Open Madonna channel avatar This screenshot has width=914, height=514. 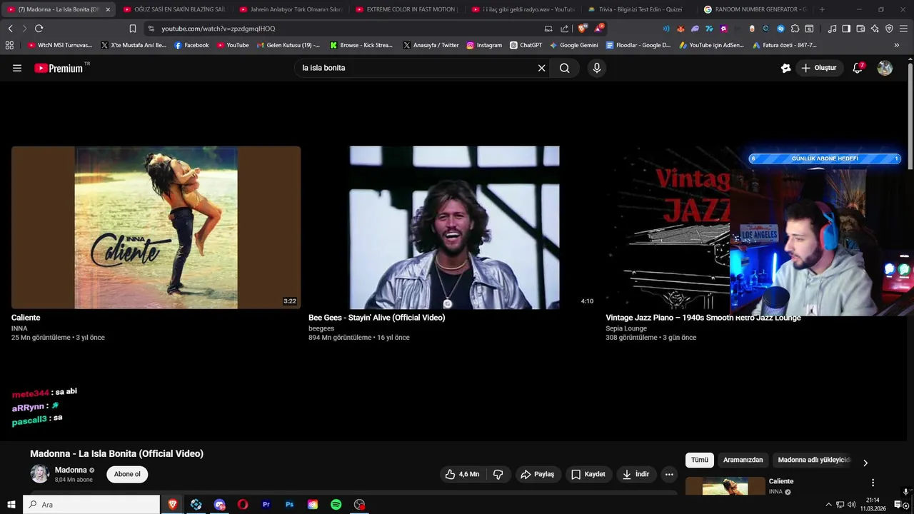[x=40, y=473]
